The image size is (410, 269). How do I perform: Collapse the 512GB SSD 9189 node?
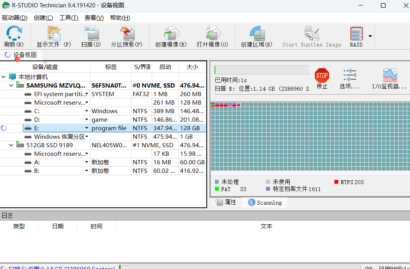11,145
